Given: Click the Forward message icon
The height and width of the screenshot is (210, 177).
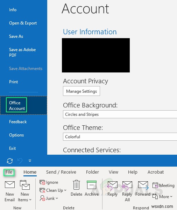Looking at the screenshot, I should point(143,185).
